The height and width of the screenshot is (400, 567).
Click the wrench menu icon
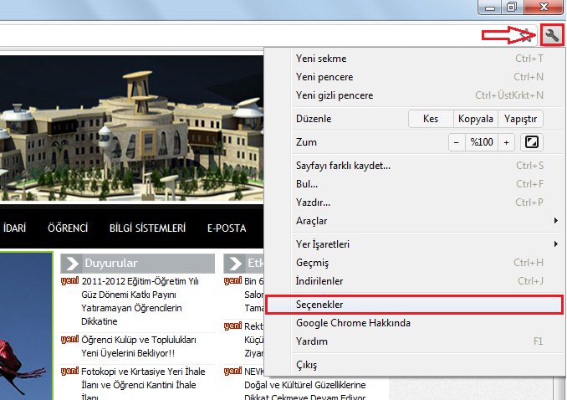552,35
